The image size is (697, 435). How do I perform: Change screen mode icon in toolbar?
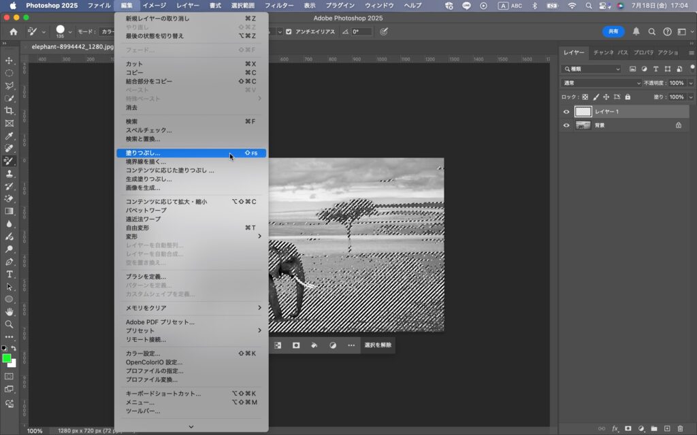pos(9,389)
